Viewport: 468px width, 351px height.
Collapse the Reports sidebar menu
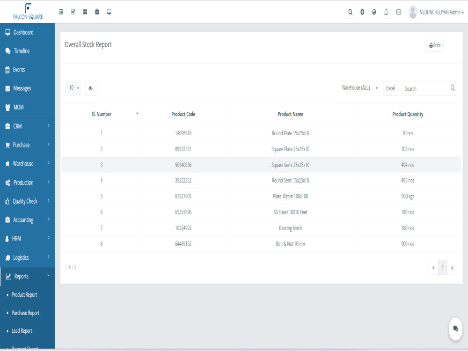click(x=28, y=277)
